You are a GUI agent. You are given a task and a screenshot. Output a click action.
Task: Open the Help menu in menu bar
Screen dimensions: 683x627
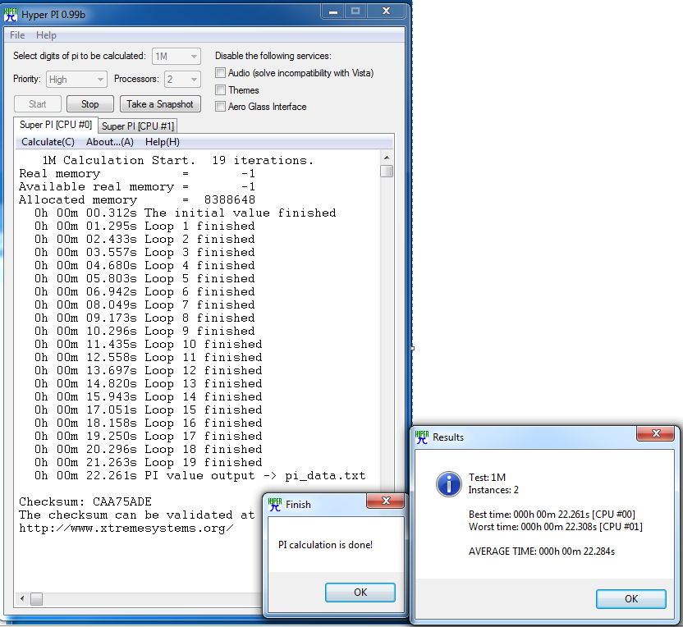coord(46,35)
